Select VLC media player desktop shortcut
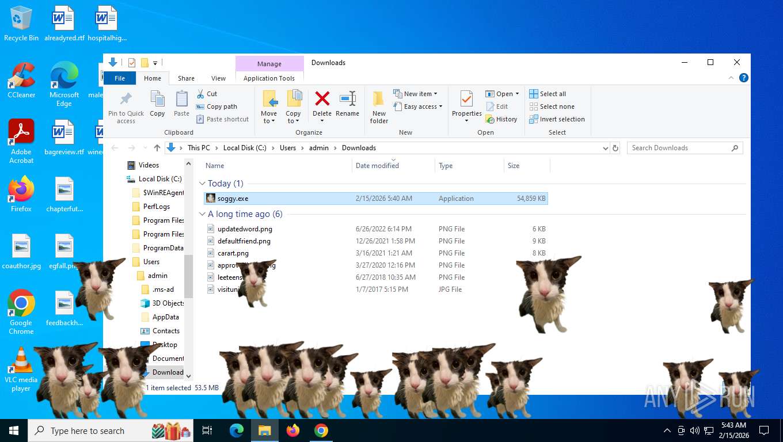The width and height of the screenshot is (783, 442). coord(21,369)
